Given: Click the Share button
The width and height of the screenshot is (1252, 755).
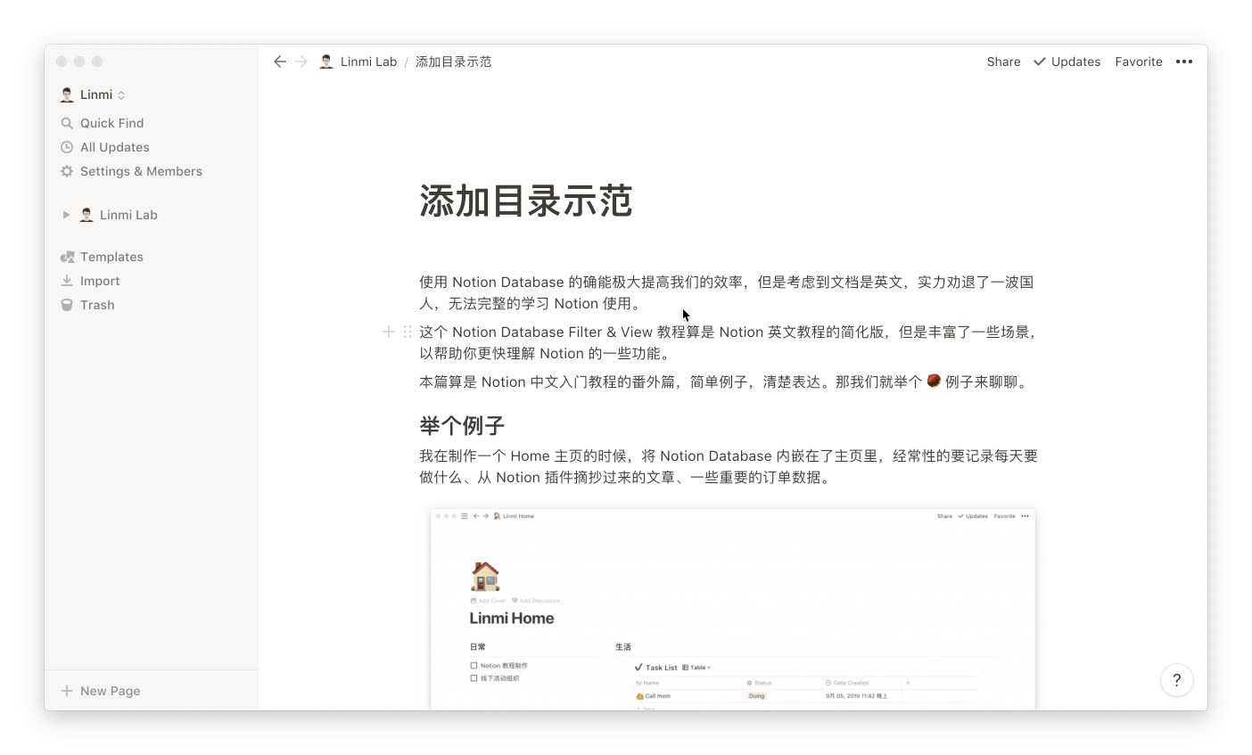Looking at the screenshot, I should [1003, 62].
